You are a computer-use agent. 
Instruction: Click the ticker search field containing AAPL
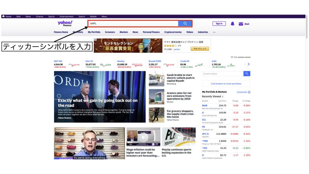click(x=133, y=24)
